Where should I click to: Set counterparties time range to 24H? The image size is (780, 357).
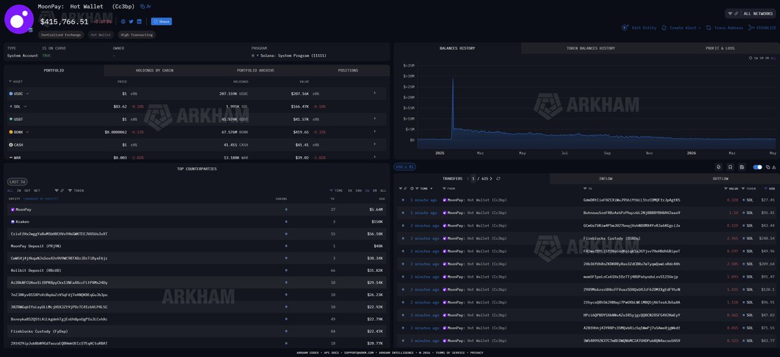(358, 191)
